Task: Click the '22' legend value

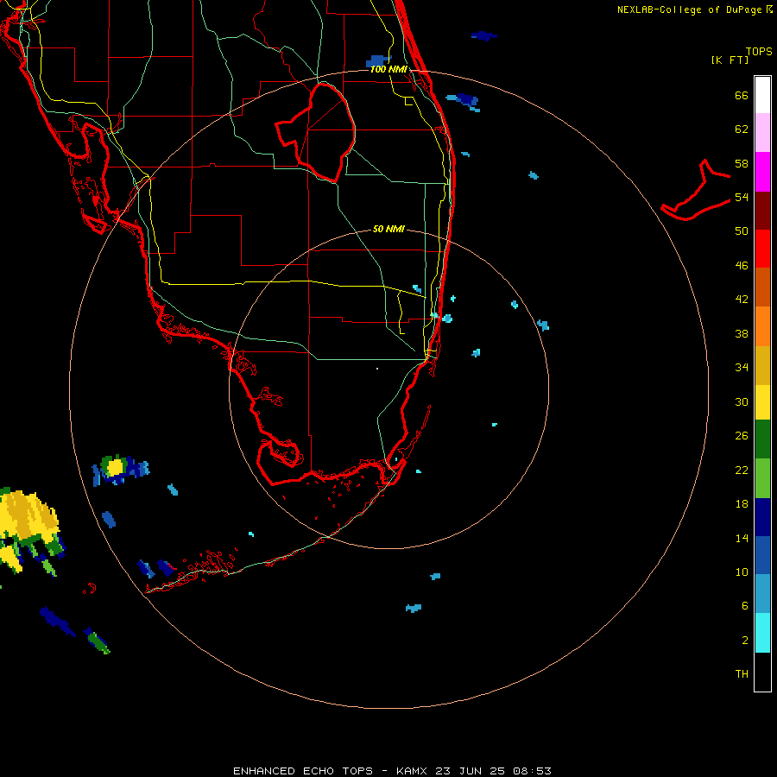Action: (x=742, y=471)
